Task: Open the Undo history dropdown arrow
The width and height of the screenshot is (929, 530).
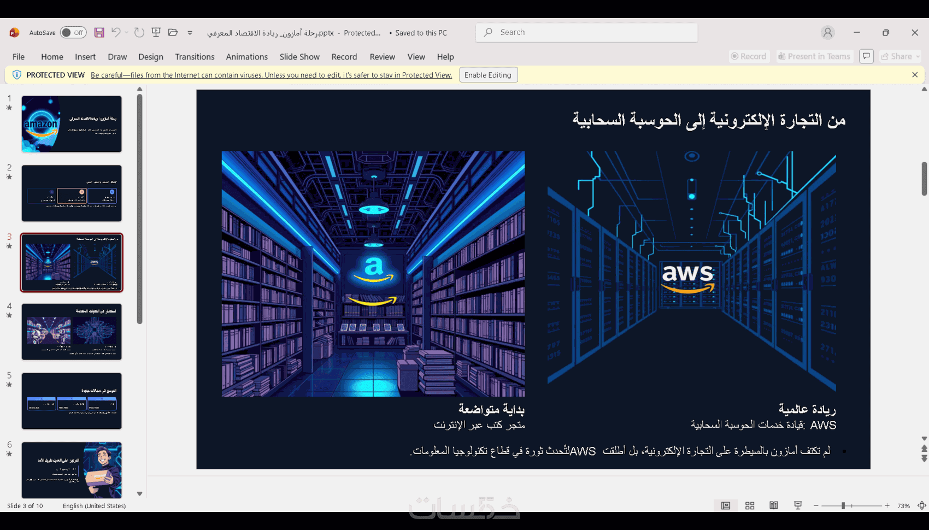Action: (126, 33)
